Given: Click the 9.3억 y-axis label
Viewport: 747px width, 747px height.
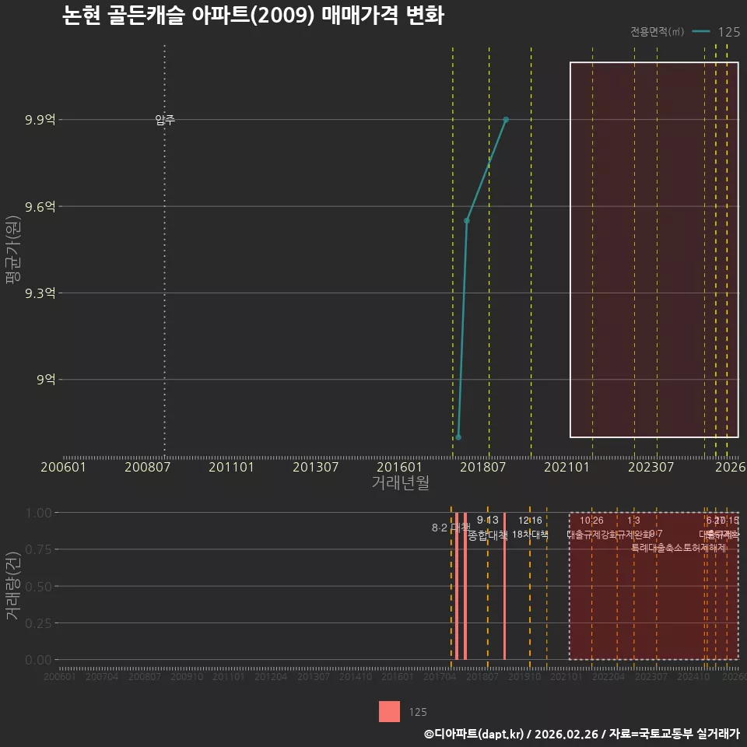Looking at the screenshot, I should (40, 293).
